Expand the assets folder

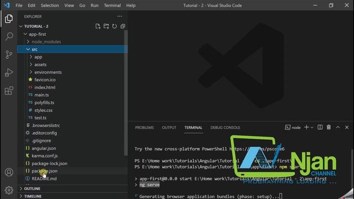click(x=31, y=65)
